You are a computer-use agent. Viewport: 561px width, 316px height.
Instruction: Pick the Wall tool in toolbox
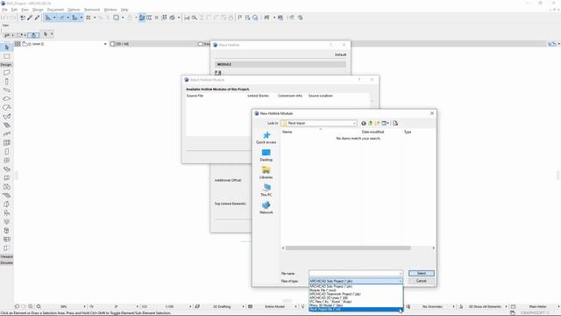pyautogui.click(x=6, y=73)
